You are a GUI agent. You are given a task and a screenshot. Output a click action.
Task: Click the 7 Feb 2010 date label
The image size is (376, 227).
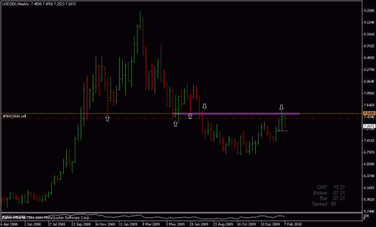pyautogui.click(x=293, y=225)
